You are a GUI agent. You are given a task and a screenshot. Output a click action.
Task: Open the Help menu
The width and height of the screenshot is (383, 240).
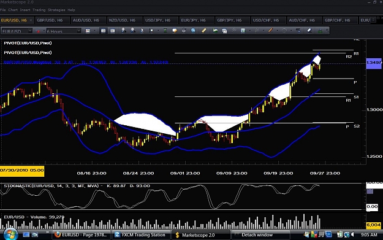pyautogui.click(x=71, y=10)
